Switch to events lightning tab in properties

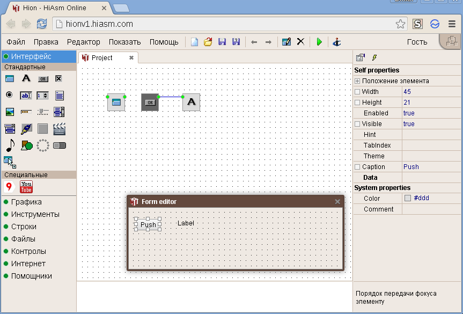[374, 57]
